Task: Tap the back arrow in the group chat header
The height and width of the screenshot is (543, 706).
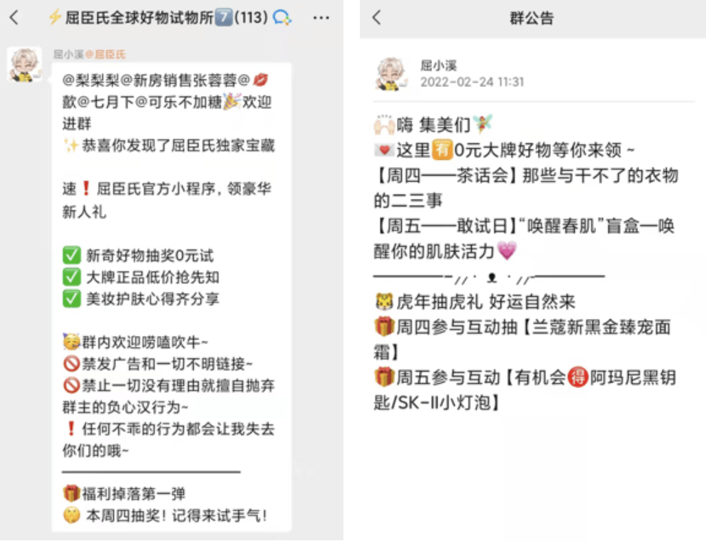Action: coord(14,18)
